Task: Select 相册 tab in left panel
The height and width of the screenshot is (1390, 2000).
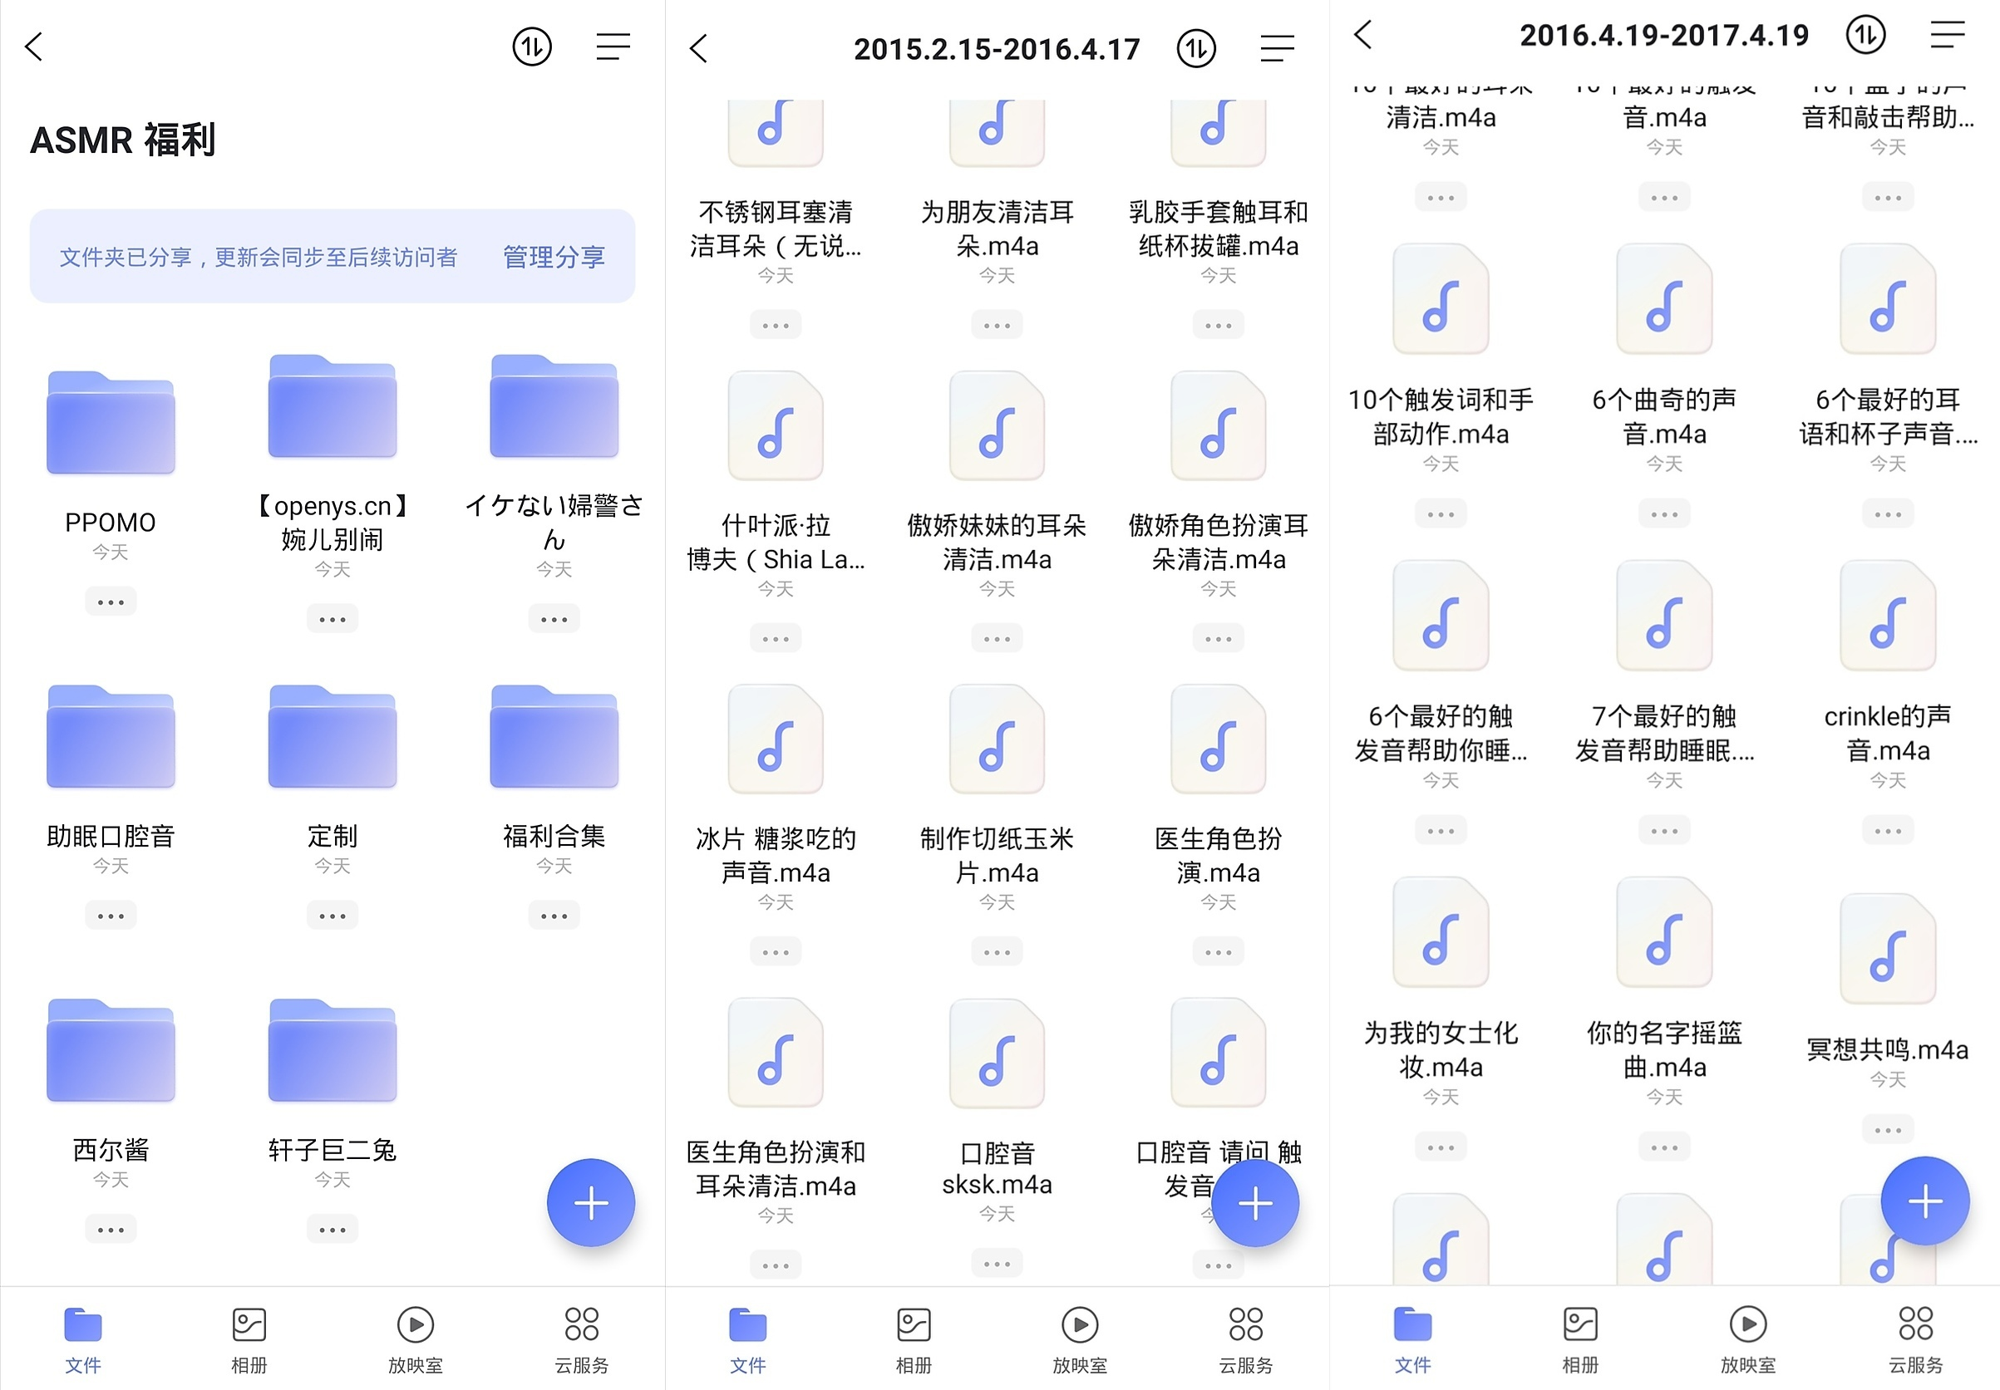Action: coord(249,1340)
